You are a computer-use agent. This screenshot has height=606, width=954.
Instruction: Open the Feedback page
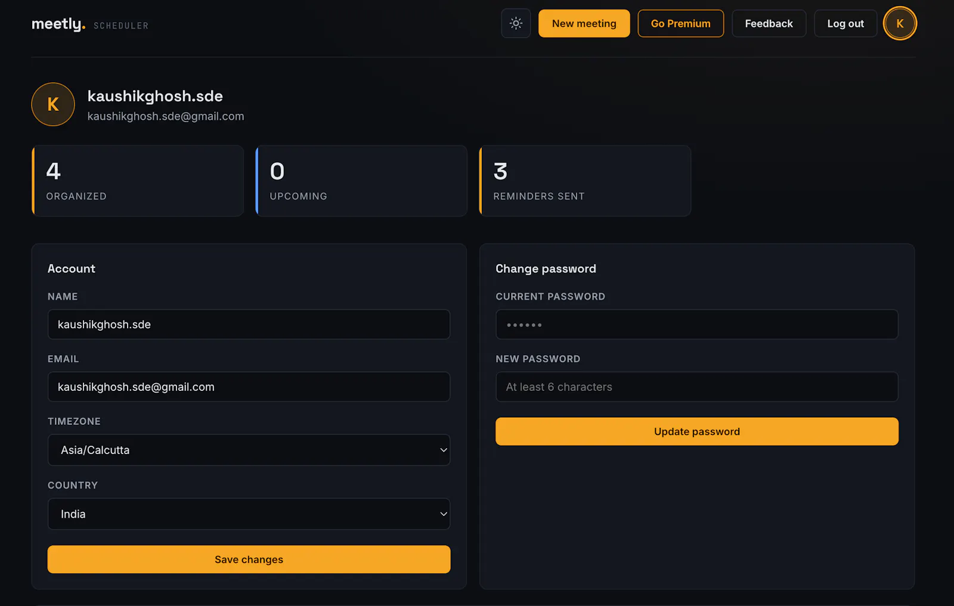coord(769,24)
